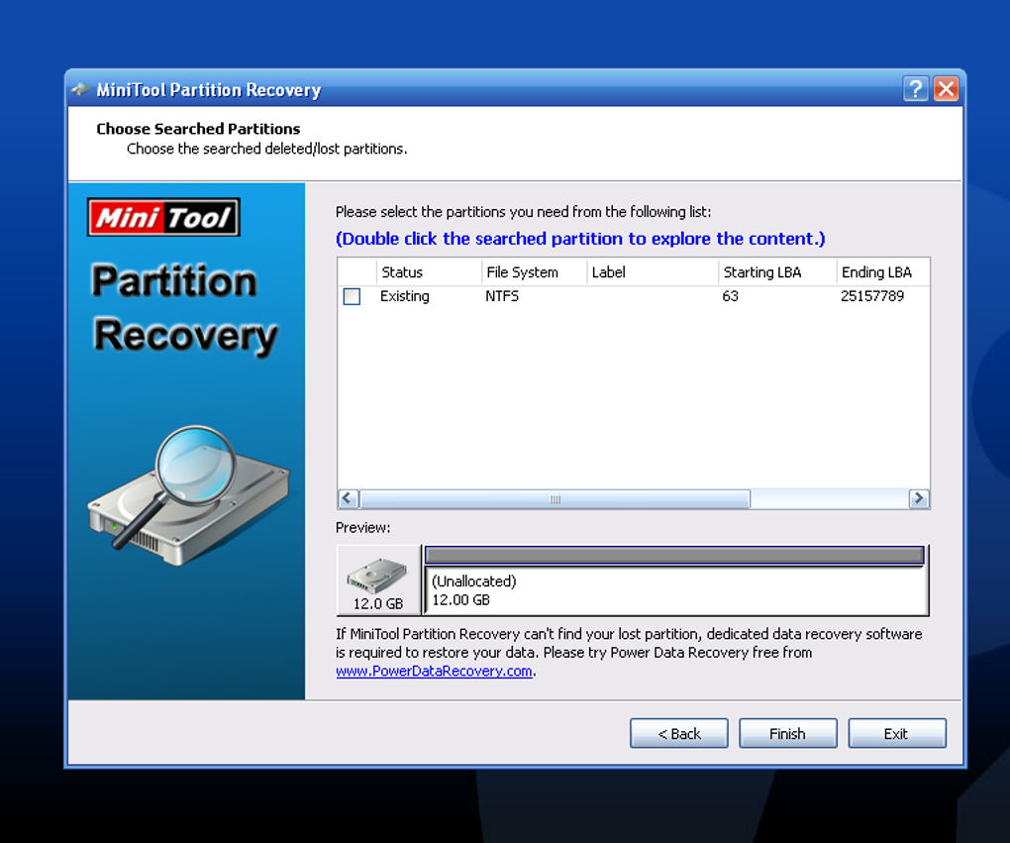Click the ending LBA value '25157789'
Screen dimensions: 1010x843
tap(872, 296)
